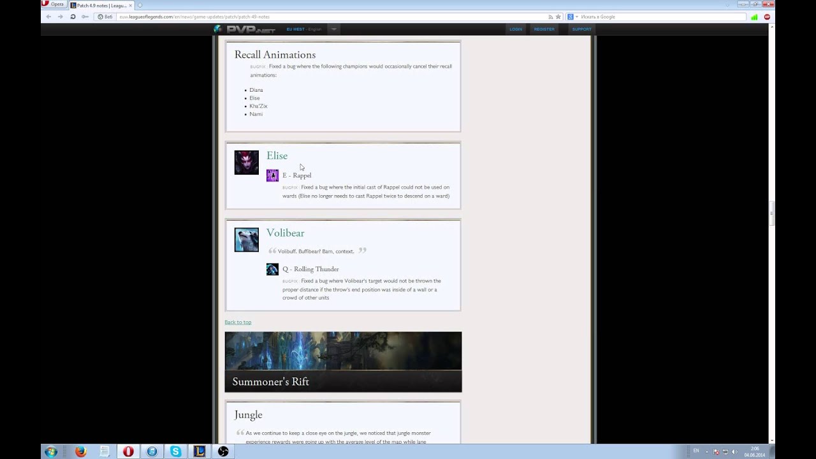The image size is (816, 459).
Task: Click the 'Q - Rolling Thunder' ability title
Action: (310, 269)
